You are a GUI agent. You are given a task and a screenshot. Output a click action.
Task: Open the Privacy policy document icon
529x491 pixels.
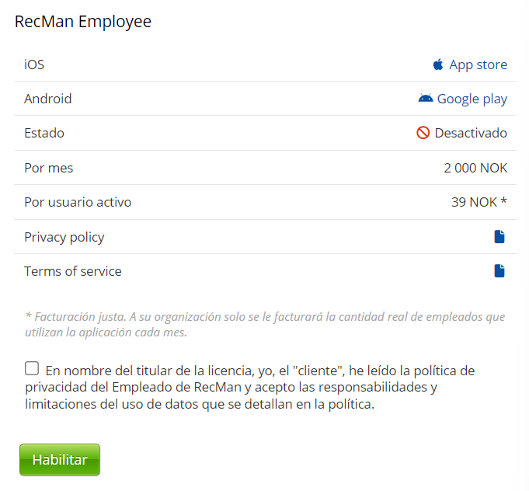click(499, 237)
